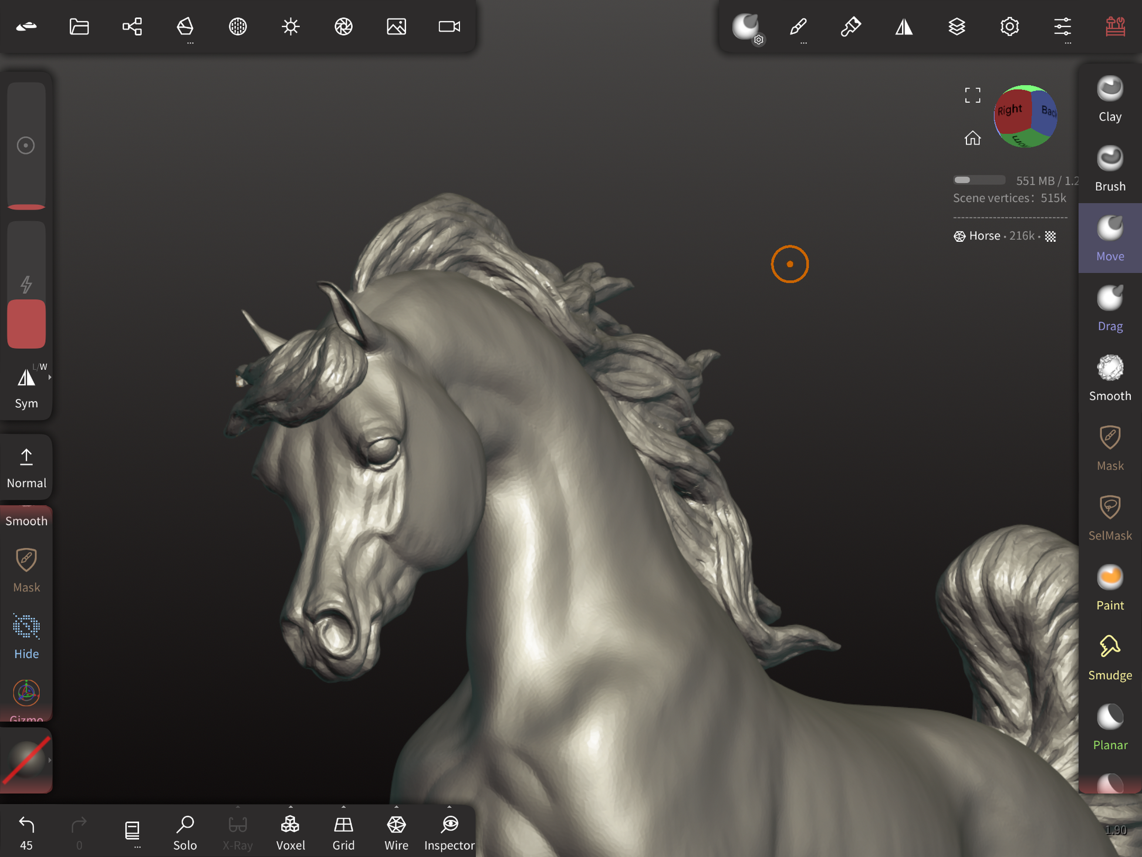1142x857 pixels.
Task: Choose the Smudge tool
Action: click(x=1109, y=659)
